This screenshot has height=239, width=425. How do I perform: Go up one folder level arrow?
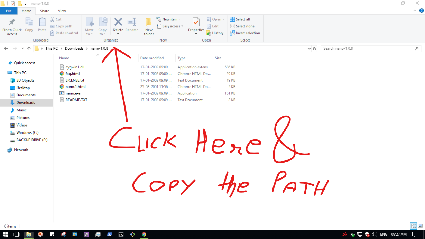point(29,49)
